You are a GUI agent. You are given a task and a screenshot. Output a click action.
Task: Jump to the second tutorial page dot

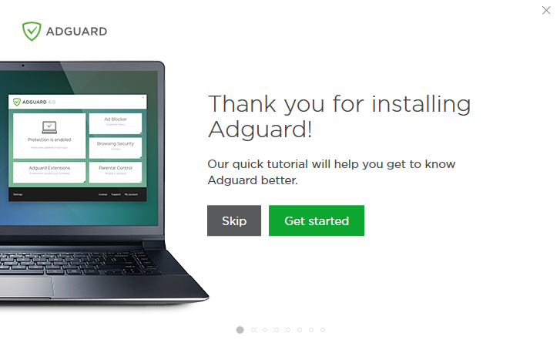coord(253,330)
